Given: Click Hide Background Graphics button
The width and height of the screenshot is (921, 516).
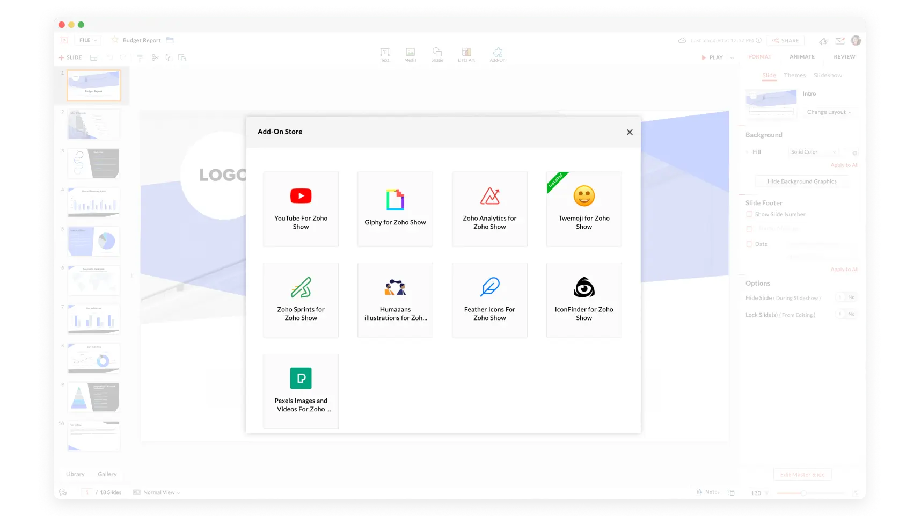Looking at the screenshot, I should tap(802, 181).
